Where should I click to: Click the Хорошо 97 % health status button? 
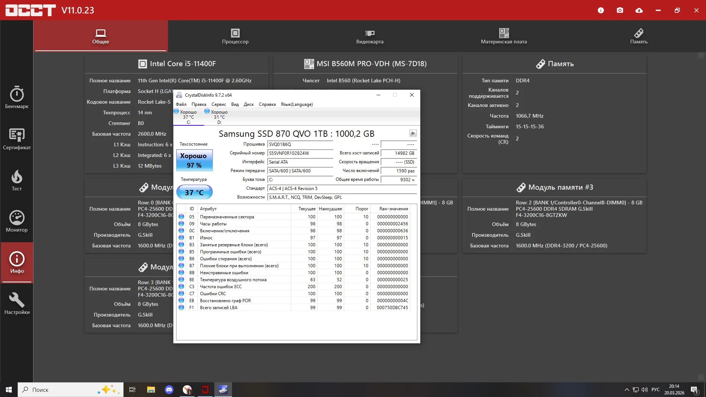click(x=195, y=160)
